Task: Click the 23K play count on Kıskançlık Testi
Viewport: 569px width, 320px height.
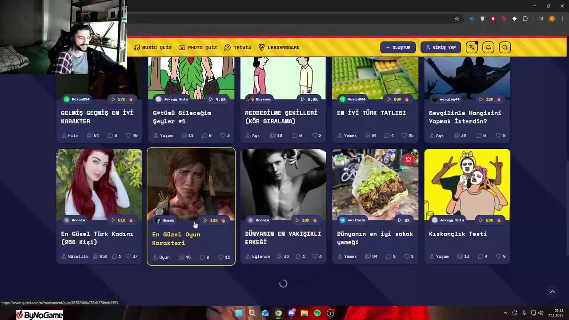Action: tap(490, 220)
